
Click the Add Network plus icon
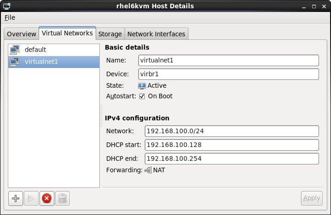16,198
